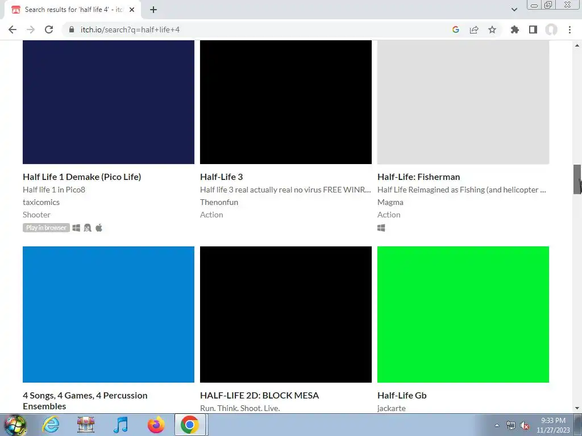Open the 'Half Life 1 Demake (Pico Life)' title link
The image size is (582, 436).
82,177
